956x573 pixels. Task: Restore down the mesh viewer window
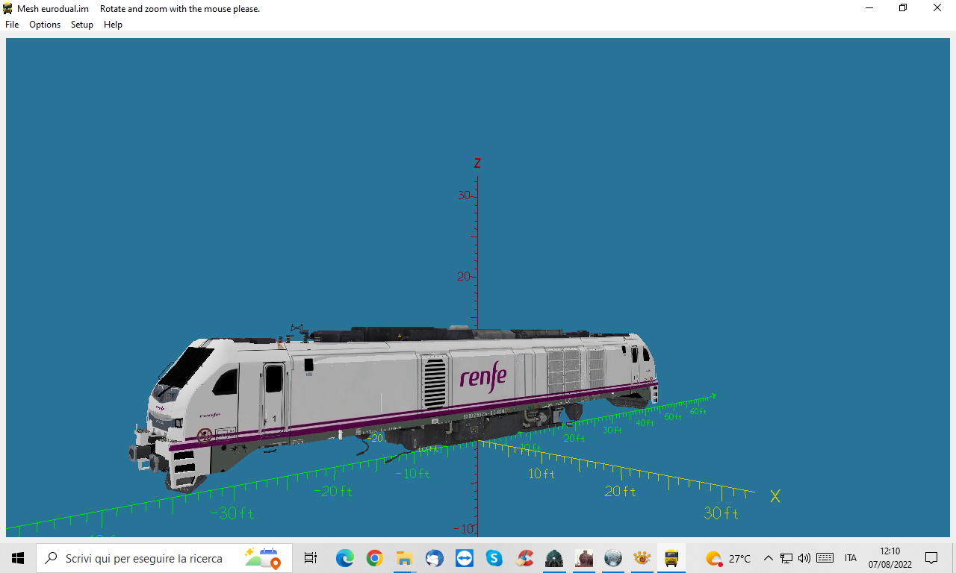pos(903,8)
